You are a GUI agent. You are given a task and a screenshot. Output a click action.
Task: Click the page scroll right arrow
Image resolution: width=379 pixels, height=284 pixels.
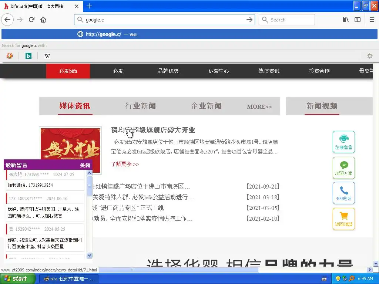pyautogui.click(x=369, y=270)
